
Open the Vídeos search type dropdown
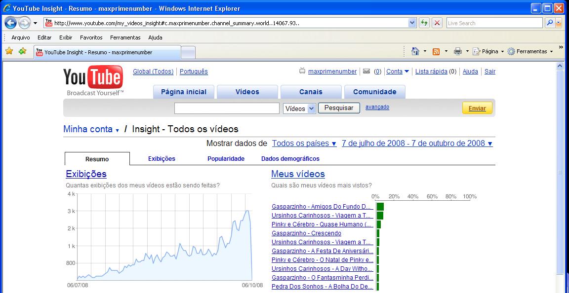tap(300, 108)
